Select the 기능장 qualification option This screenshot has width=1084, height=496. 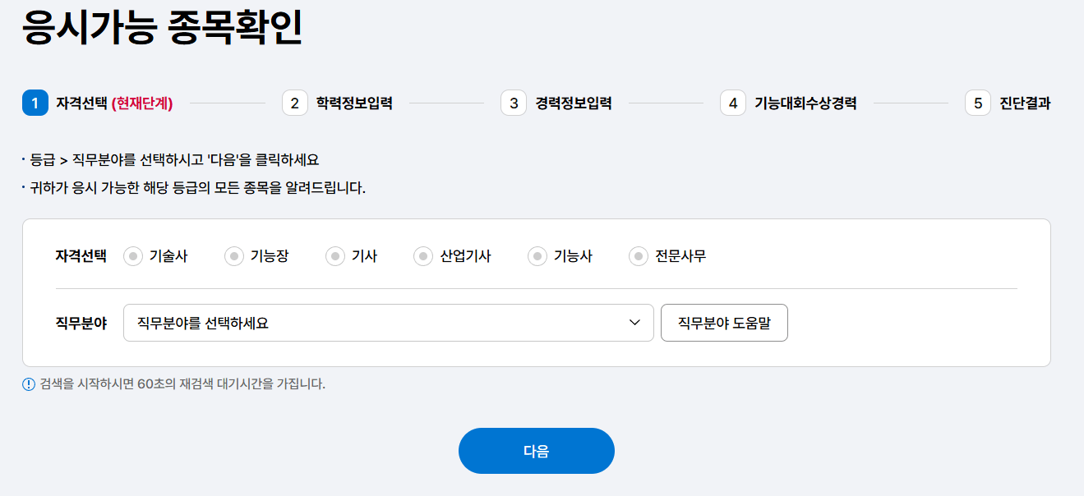pos(233,255)
